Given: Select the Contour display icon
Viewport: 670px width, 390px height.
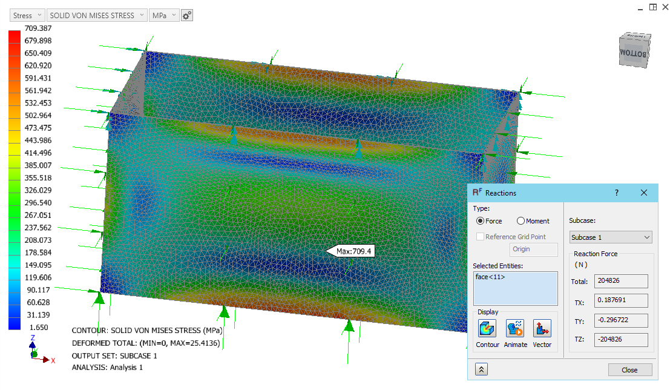Looking at the screenshot, I should tap(487, 329).
